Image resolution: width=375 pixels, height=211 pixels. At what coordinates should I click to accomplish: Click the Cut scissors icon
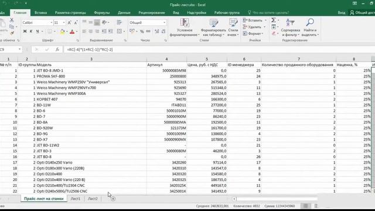[x=12, y=20]
